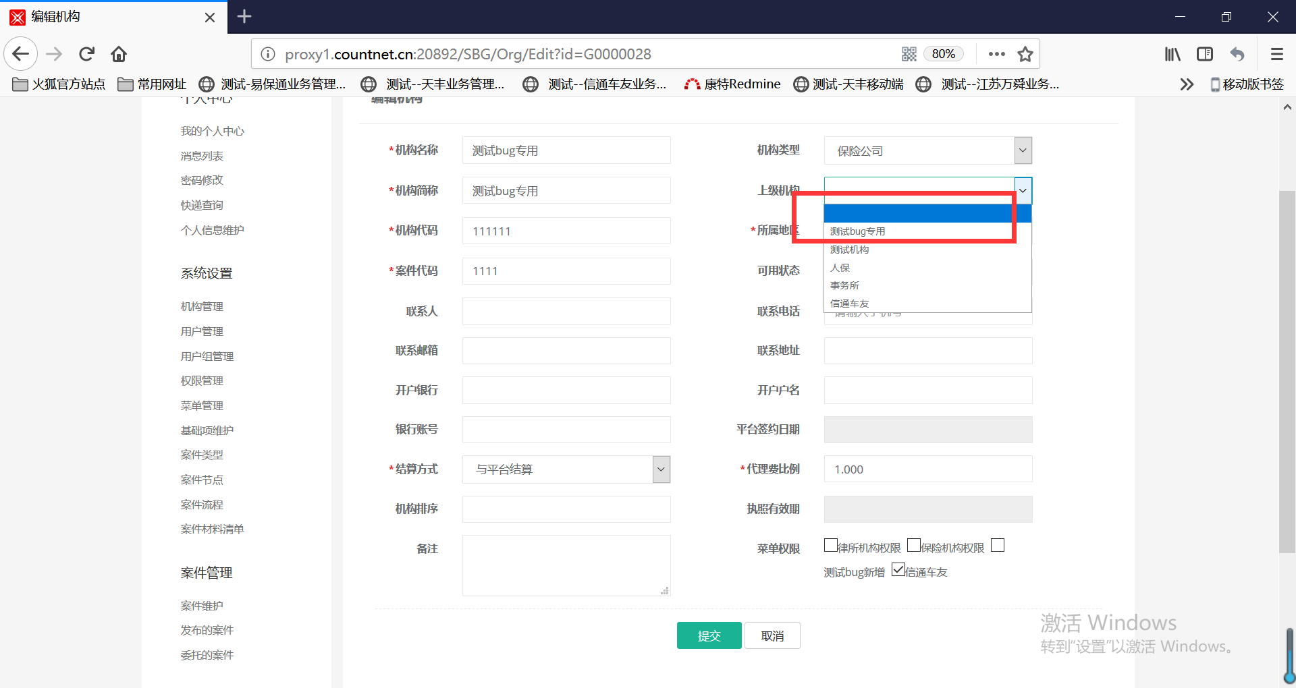
Task: Bookmark this page with the star
Action: click(x=1025, y=54)
